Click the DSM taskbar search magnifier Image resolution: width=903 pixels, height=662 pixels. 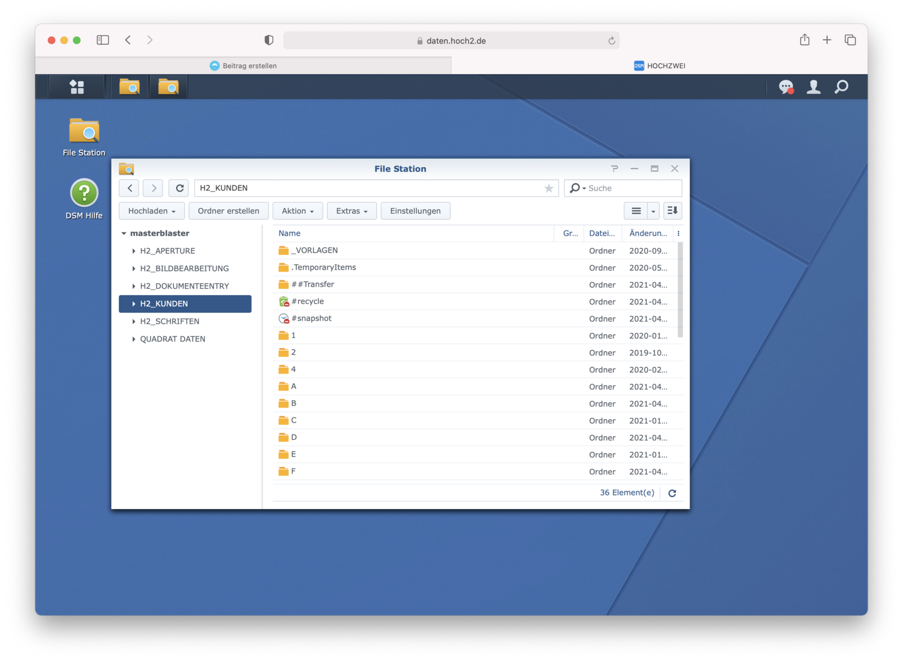pyautogui.click(x=841, y=87)
